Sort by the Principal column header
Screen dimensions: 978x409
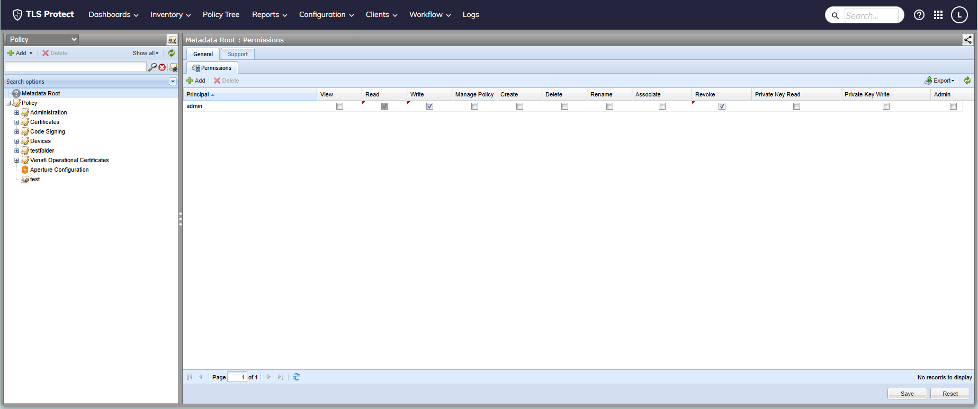coord(250,94)
